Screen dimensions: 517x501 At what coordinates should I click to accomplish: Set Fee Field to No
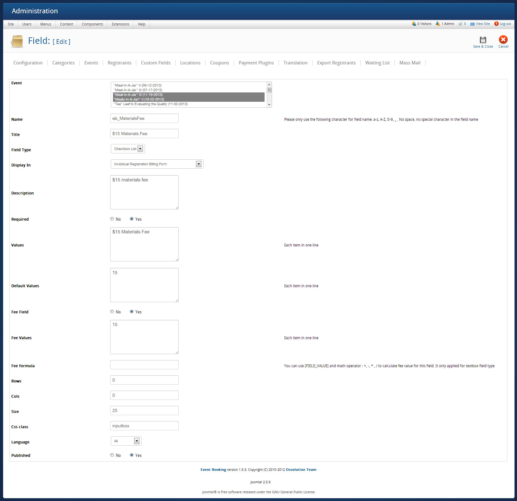point(112,312)
